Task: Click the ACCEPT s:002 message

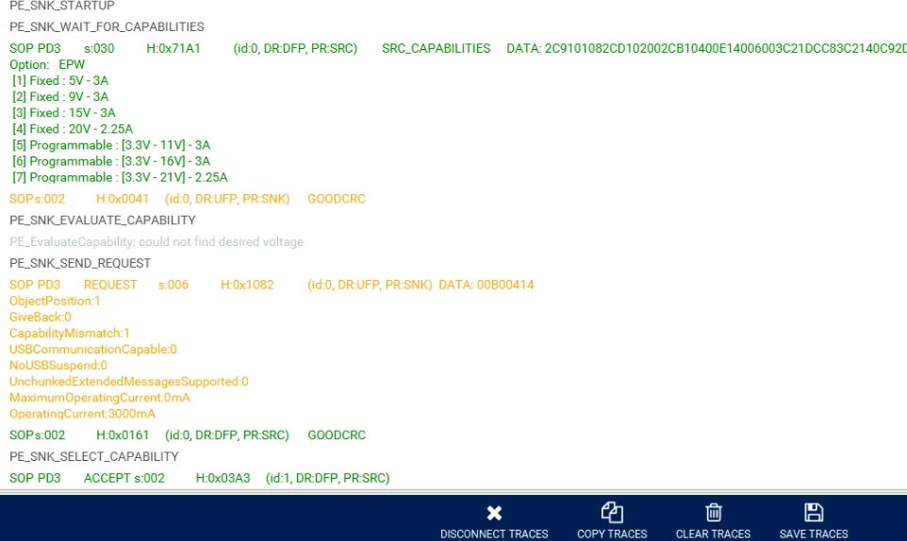Action: 124,478
